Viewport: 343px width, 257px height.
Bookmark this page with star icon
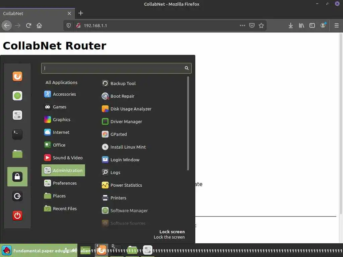click(261, 25)
